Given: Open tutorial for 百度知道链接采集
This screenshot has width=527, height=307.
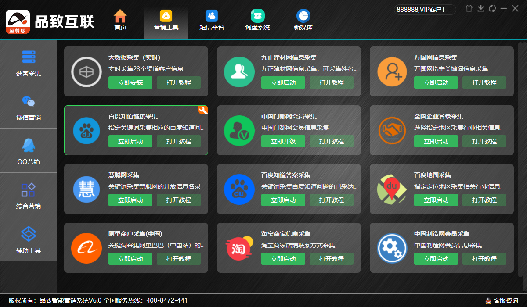Looking at the screenshot, I should click(179, 141).
